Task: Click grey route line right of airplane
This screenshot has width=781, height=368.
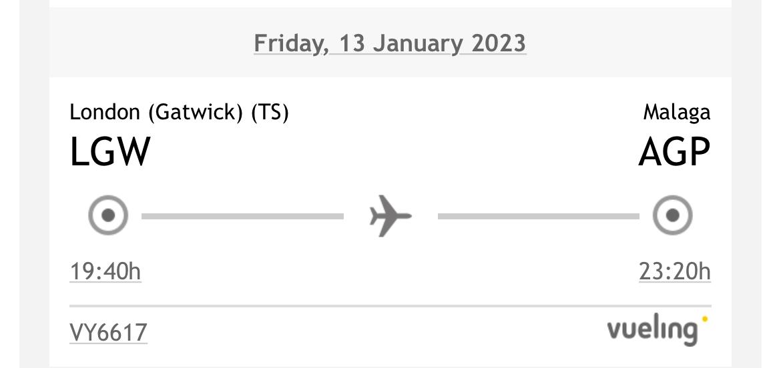Action: [539, 216]
